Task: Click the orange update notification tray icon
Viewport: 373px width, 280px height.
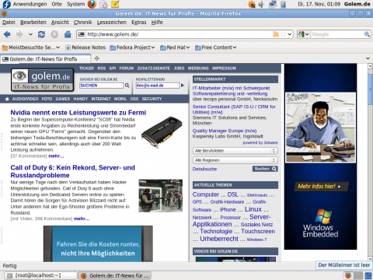Action: click(x=252, y=5)
